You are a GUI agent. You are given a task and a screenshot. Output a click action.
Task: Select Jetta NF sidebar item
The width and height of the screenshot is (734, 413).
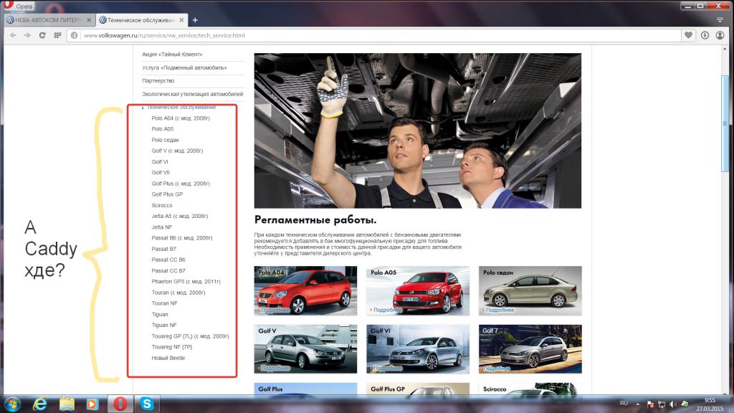click(x=162, y=227)
